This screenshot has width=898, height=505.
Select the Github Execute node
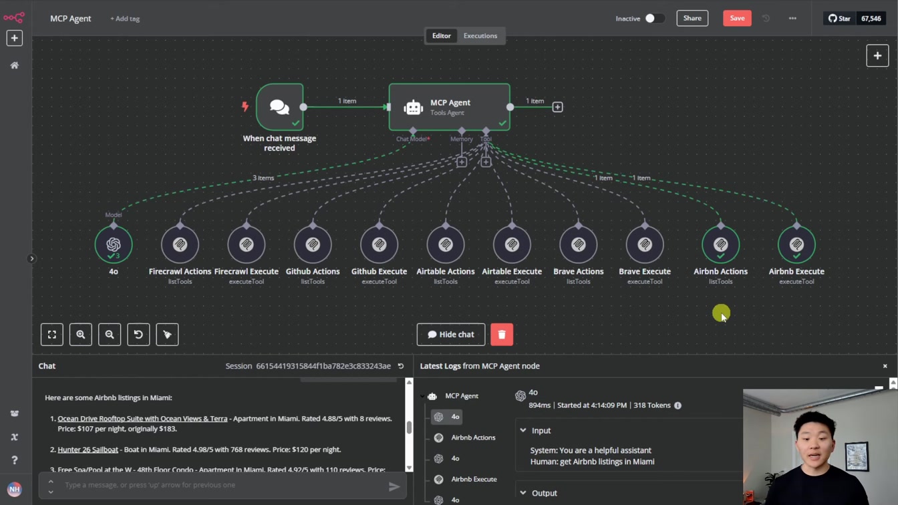point(379,244)
